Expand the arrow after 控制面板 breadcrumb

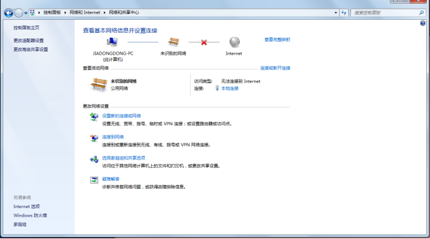[x=65, y=12]
